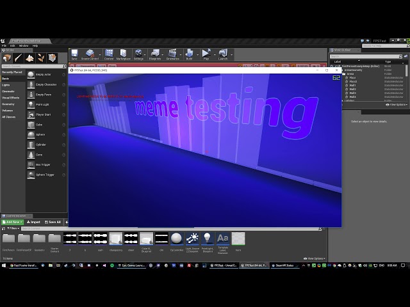Open Settings dropdown arrow in toolbar

(145, 55)
